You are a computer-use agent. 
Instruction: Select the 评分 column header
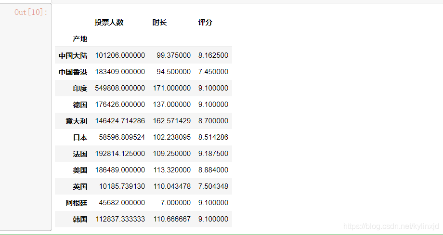[205, 22]
